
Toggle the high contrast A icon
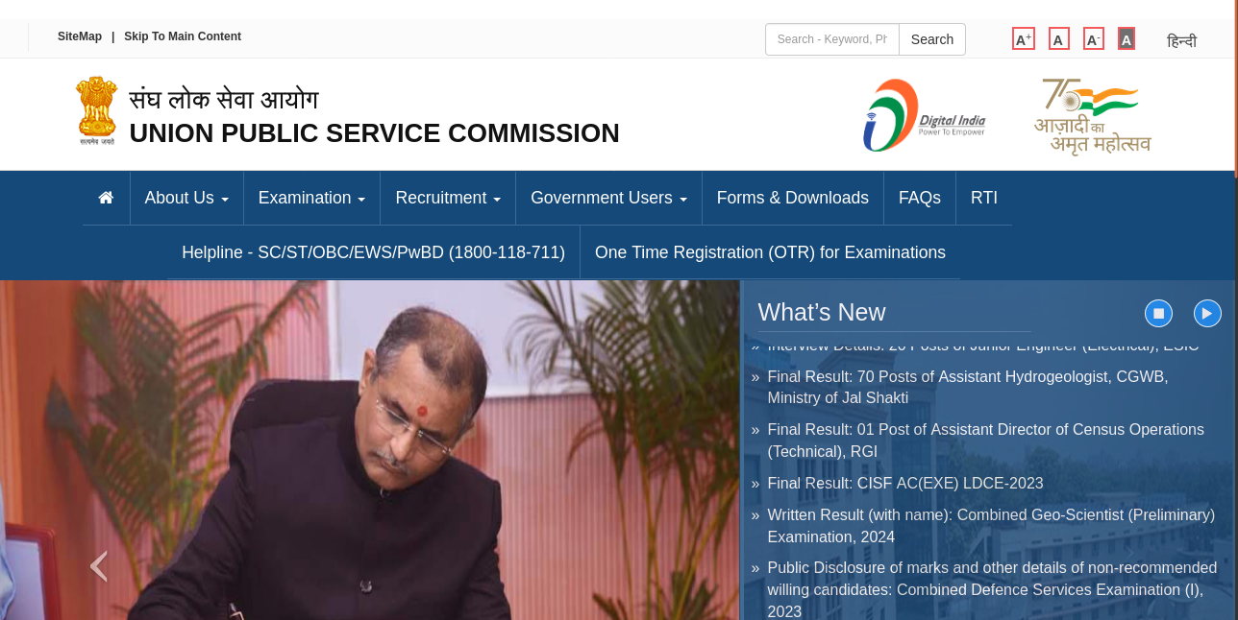pyautogui.click(x=1127, y=38)
